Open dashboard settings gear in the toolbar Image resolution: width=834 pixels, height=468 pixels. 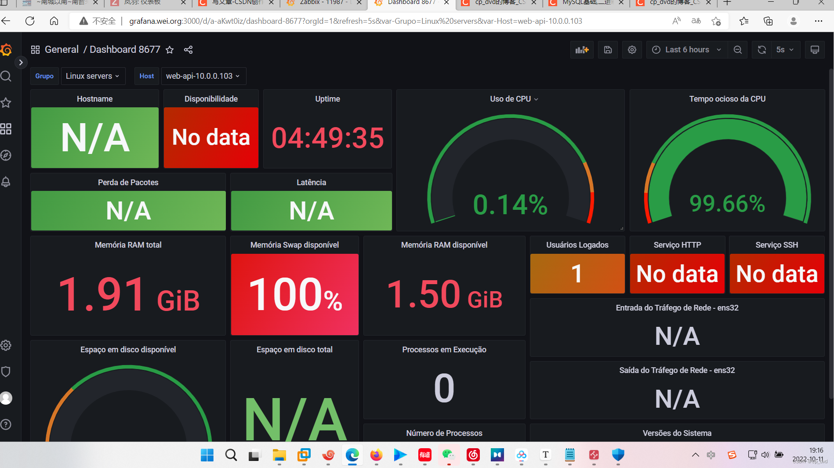click(x=632, y=49)
